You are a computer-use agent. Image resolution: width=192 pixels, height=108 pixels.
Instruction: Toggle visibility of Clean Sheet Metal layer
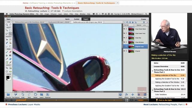(x=124, y=29)
